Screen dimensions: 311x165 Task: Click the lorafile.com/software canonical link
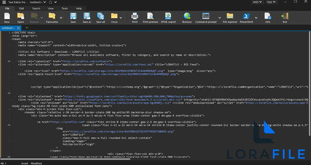(86, 61)
